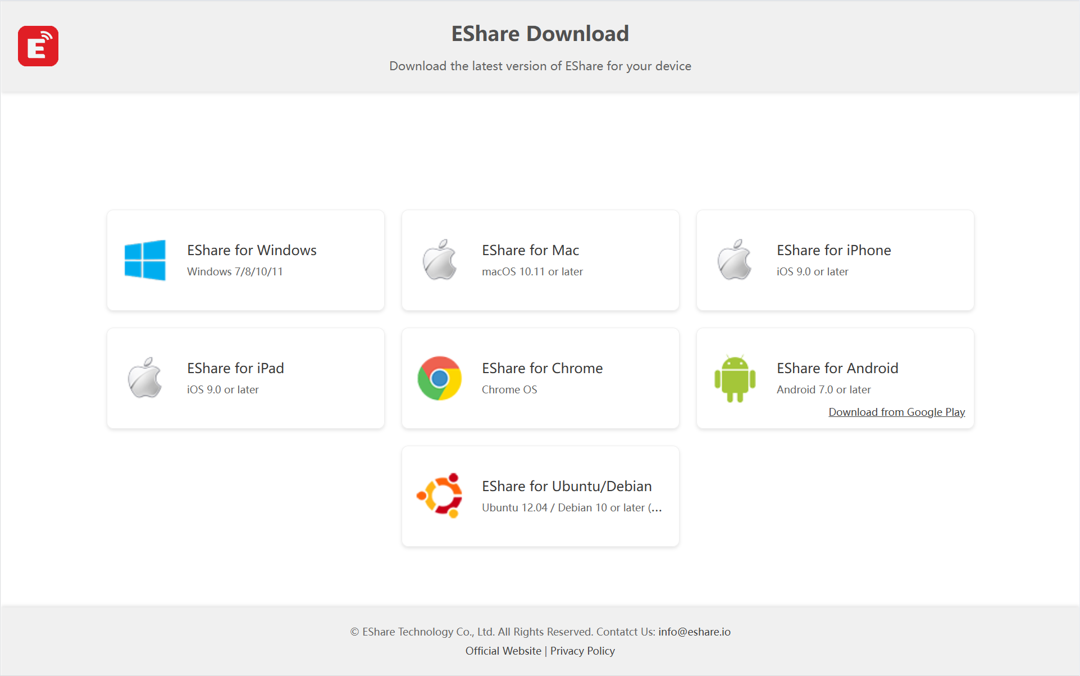Follow the Download from Google Play link
Image resolution: width=1080 pixels, height=676 pixels.
click(896, 412)
